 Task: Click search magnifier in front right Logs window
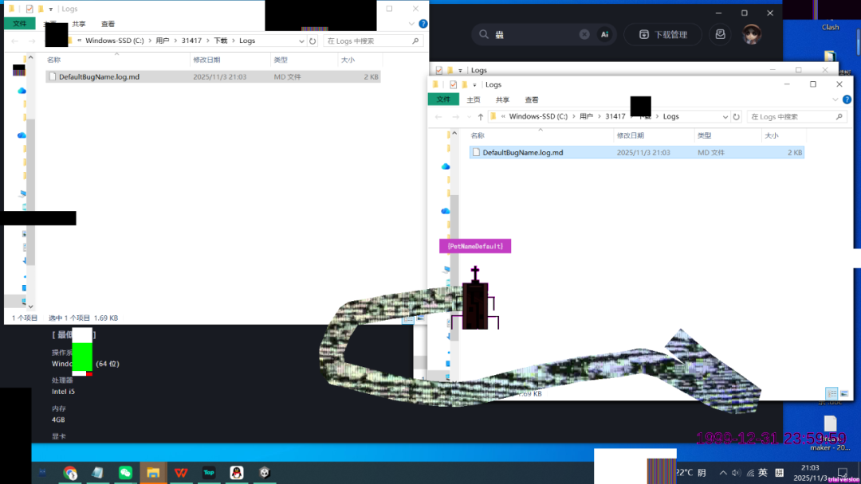[839, 117]
